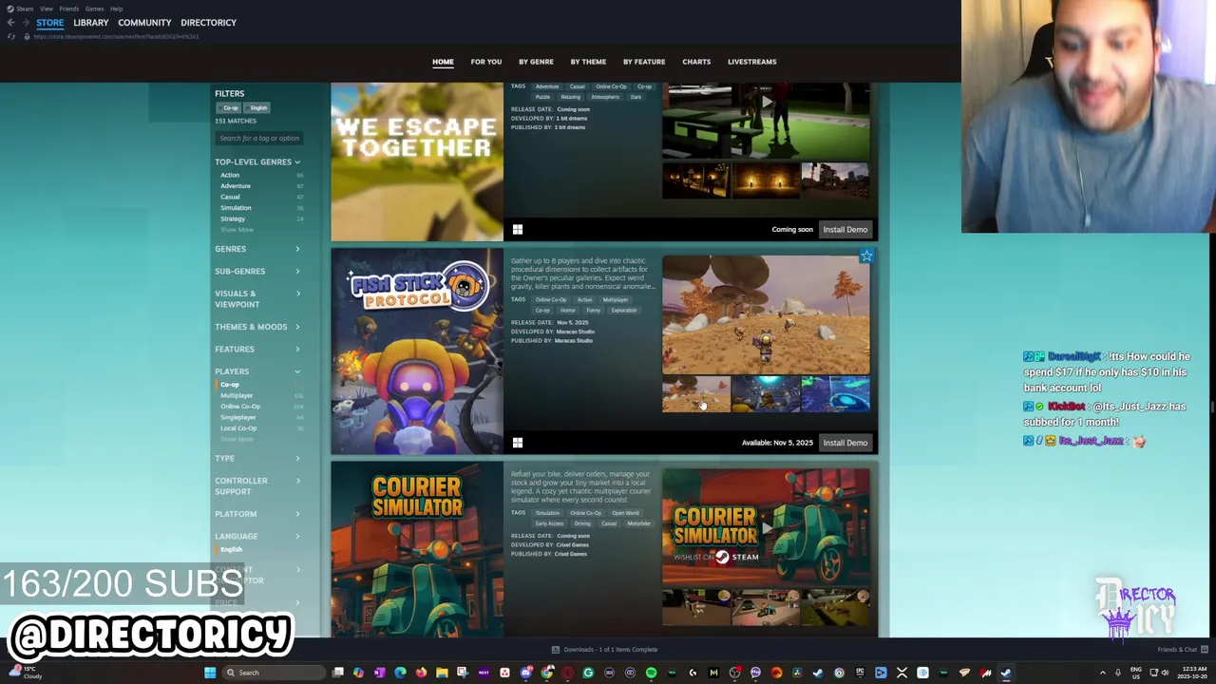
Task: Open the Library tab
Action: [x=91, y=23]
